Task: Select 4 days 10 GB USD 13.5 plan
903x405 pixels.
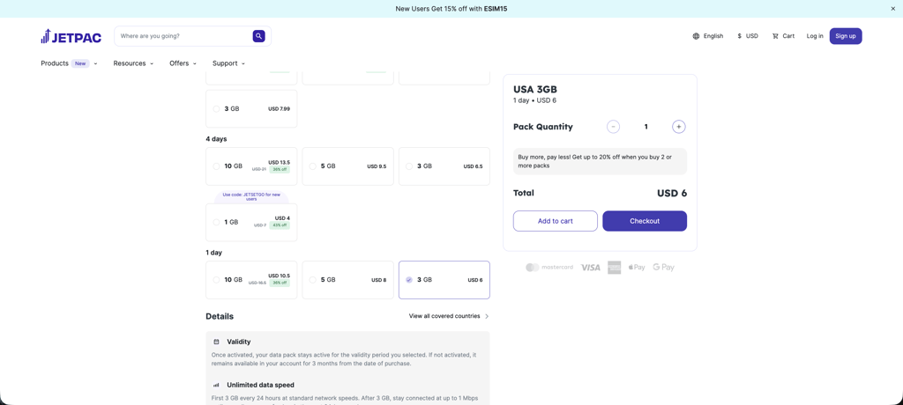Action: pos(251,166)
